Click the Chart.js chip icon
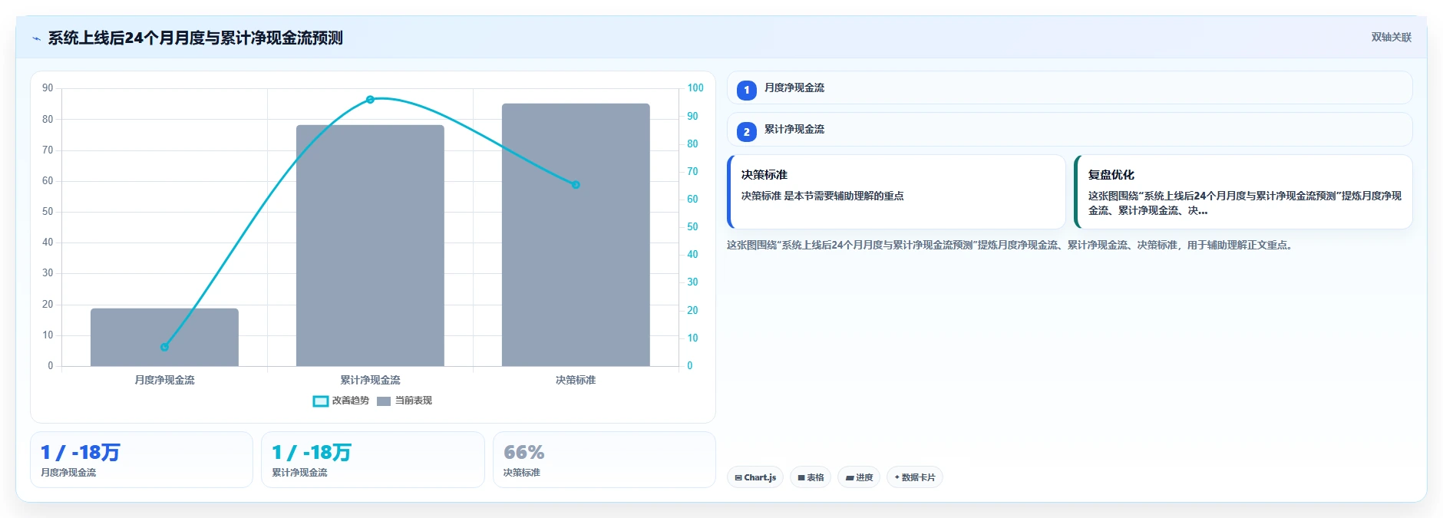The width and height of the screenshot is (1443, 518). (738, 477)
